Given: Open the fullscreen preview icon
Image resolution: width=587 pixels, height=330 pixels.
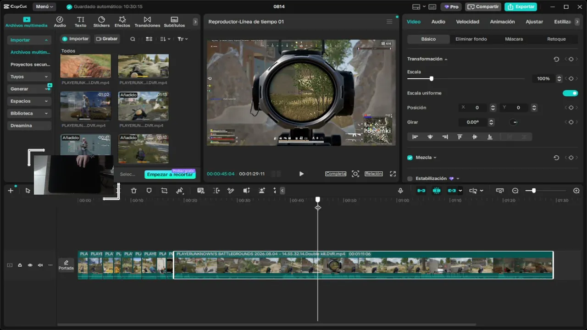Looking at the screenshot, I should (x=393, y=174).
